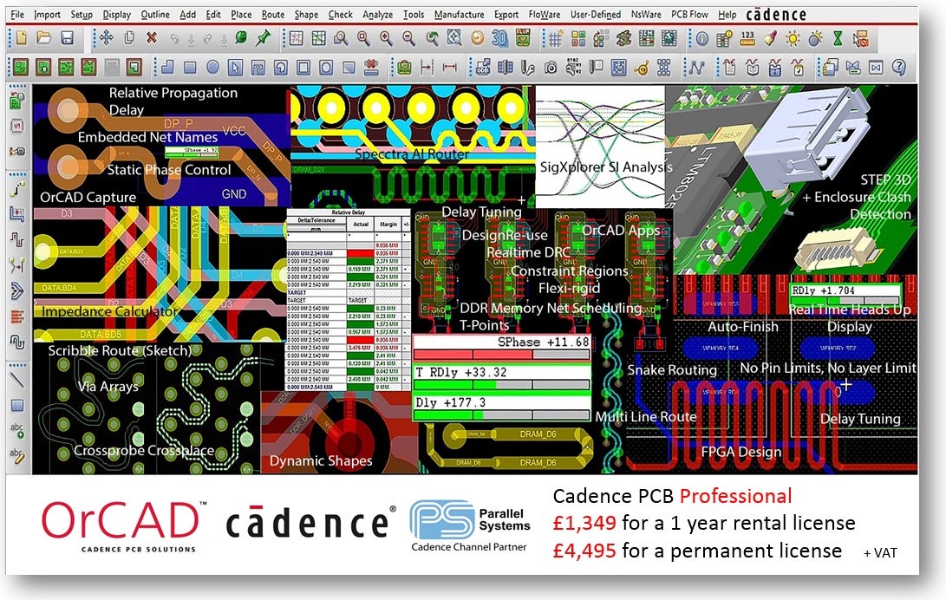The image size is (946, 600).
Task: Open the 3D viewer icon
Action: pyautogui.click(x=499, y=39)
